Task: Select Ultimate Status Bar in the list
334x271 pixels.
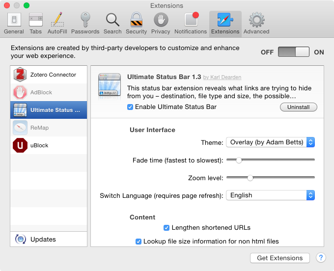Action: pos(49,110)
